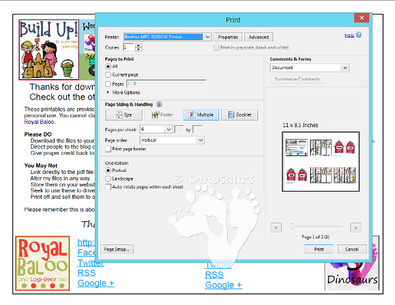Viewport: 395px width, 305px height.
Task: Enable the Print page border checkbox
Action: pyautogui.click(x=108, y=149)
